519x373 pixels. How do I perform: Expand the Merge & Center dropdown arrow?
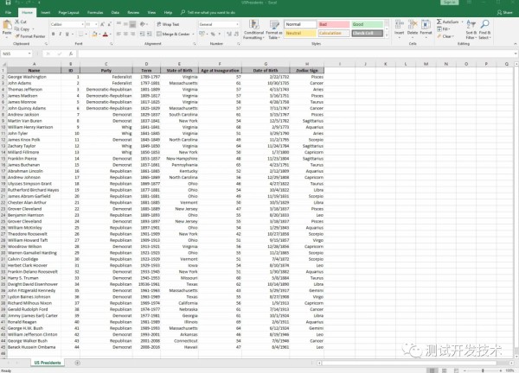click(193, 34)
